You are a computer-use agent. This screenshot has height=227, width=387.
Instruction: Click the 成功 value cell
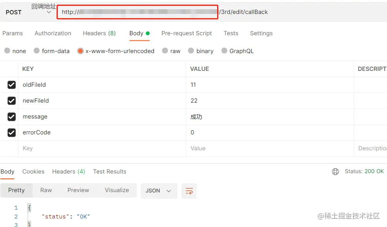(270, 117)
